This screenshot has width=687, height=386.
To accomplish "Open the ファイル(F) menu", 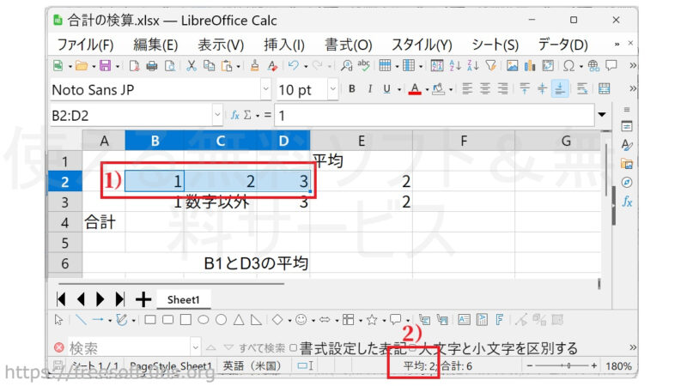I will click(85, 45).
